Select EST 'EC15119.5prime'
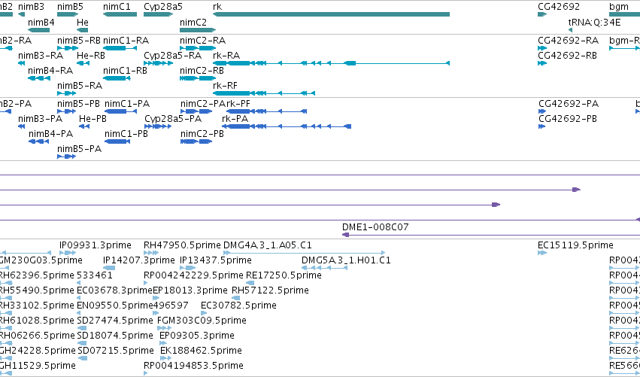The width and height of the screenshot is (640, 377). pos(542,253)
